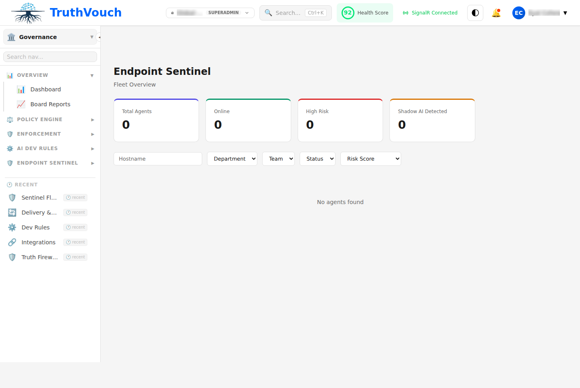Toggle dark mode
Image resolution: width=580 pixels, height=388 pixels.
click(x=475, y=12)
